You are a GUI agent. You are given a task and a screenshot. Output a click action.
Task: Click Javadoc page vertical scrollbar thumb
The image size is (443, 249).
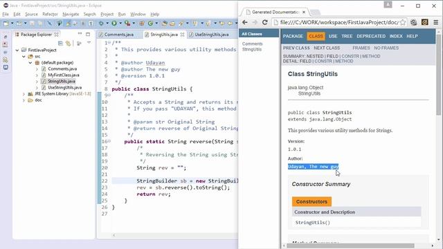438,74
